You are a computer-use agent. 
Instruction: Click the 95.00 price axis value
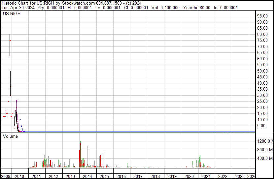pyautogui.click(x=262, y=16)
